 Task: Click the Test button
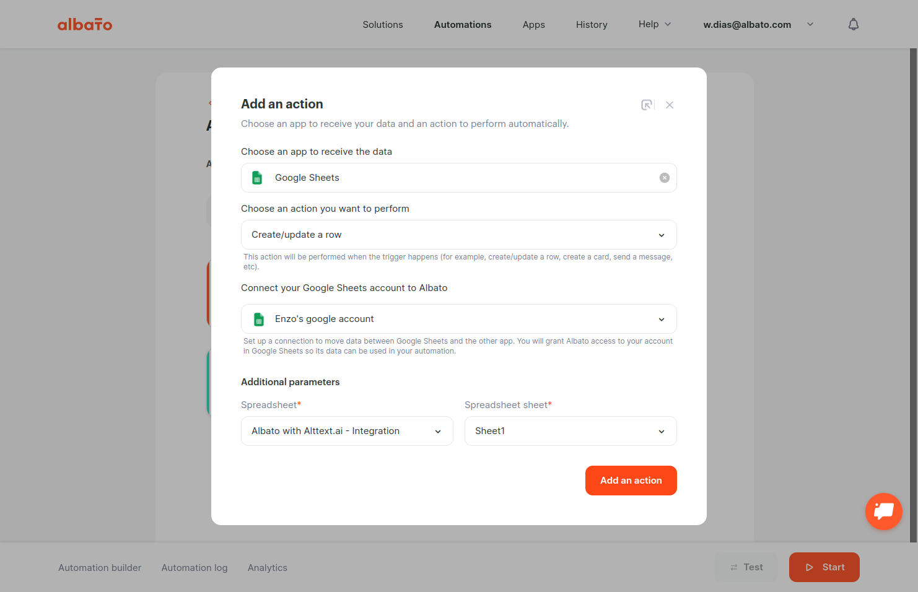pyautogui.click(x=746, y=567)
